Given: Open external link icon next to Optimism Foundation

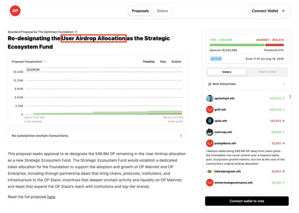Looking at the screenshot, I should [76, 32].
